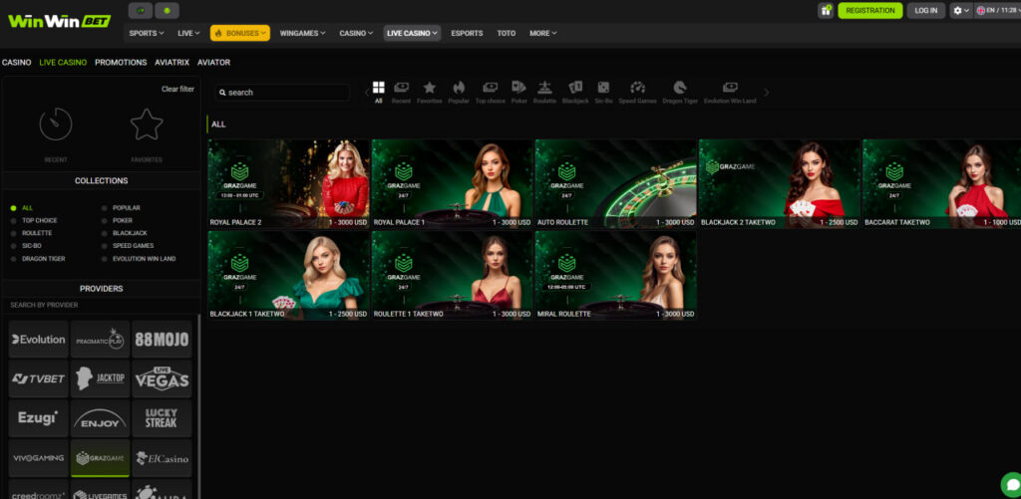1021x499 pixels.
Task: Open ESPORTS in the main nav
Action: point(467,33)
